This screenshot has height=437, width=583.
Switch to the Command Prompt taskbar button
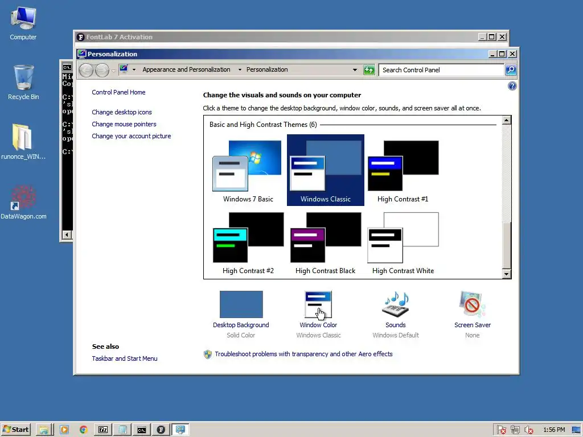pos(142,430)
